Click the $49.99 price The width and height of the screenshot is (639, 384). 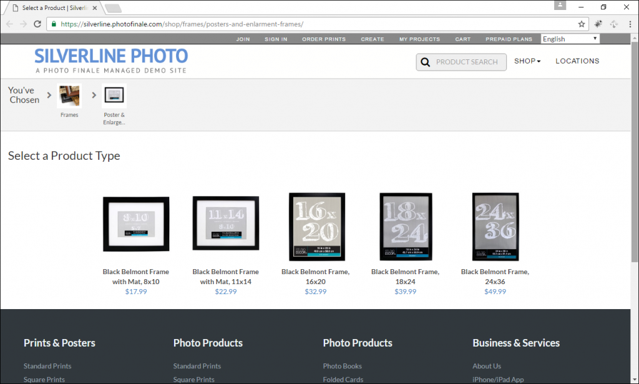[x=495, y=292]
